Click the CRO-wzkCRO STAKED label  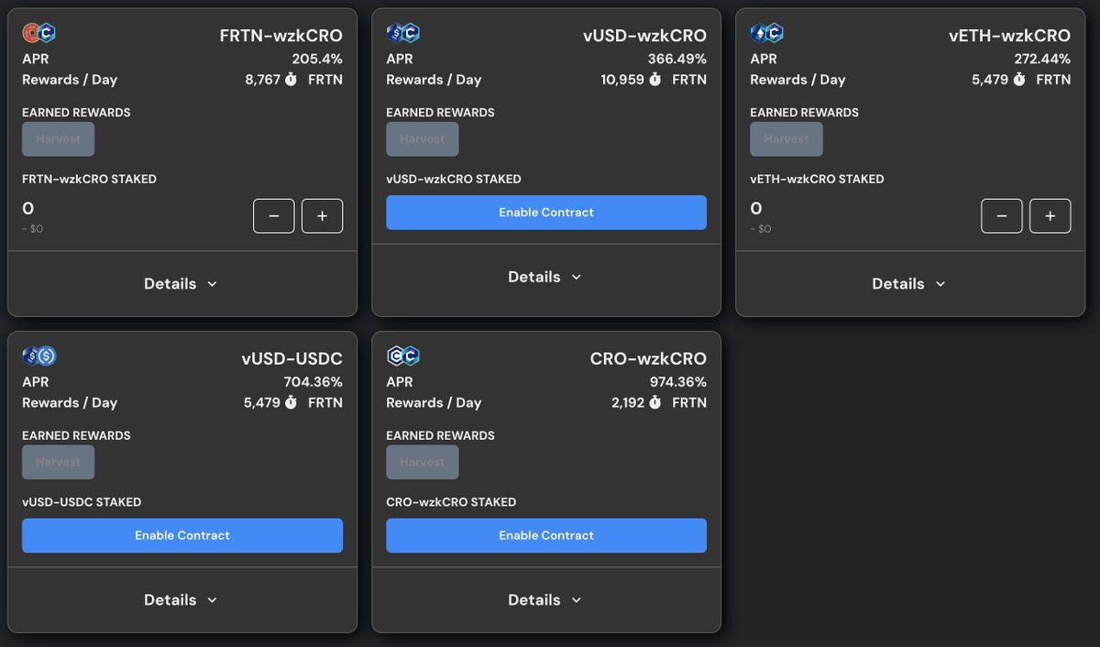point(451,502)
